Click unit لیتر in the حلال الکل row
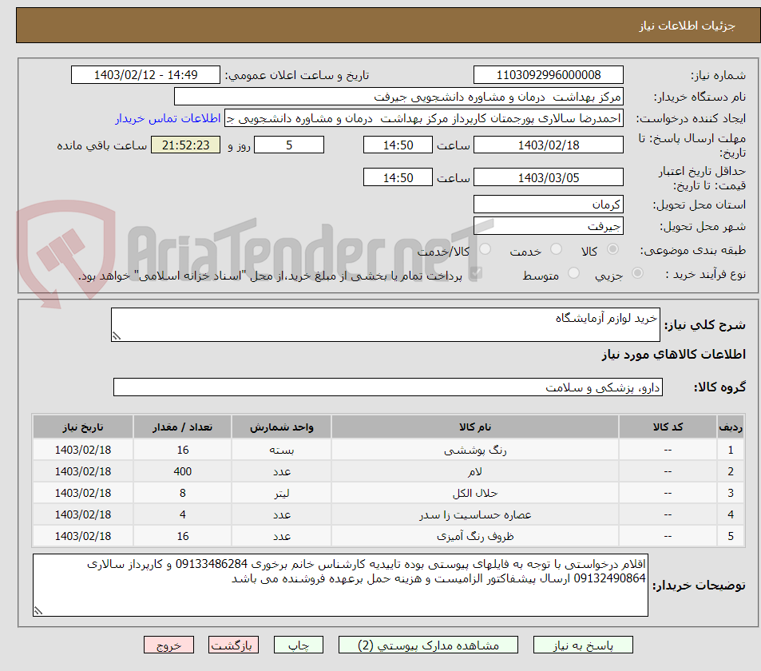 tap(282, 493)
